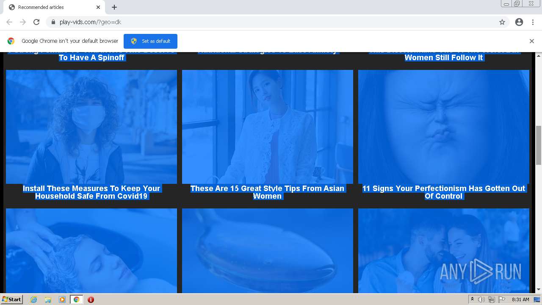Click Show desktop at taskbar end
The height and width of the screenshot is (305, 542).
tap(537, 299)
